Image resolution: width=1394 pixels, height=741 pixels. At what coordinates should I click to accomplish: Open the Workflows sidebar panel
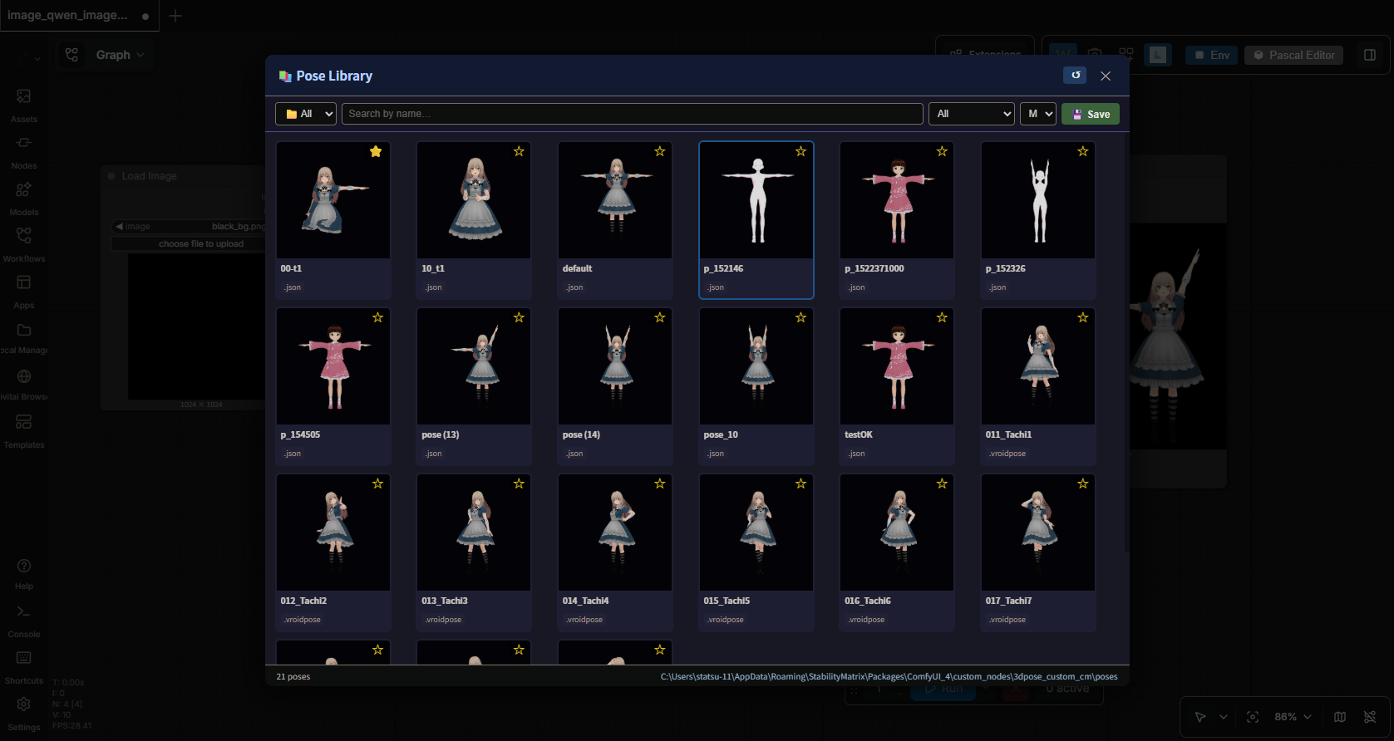tap(24, 245)
